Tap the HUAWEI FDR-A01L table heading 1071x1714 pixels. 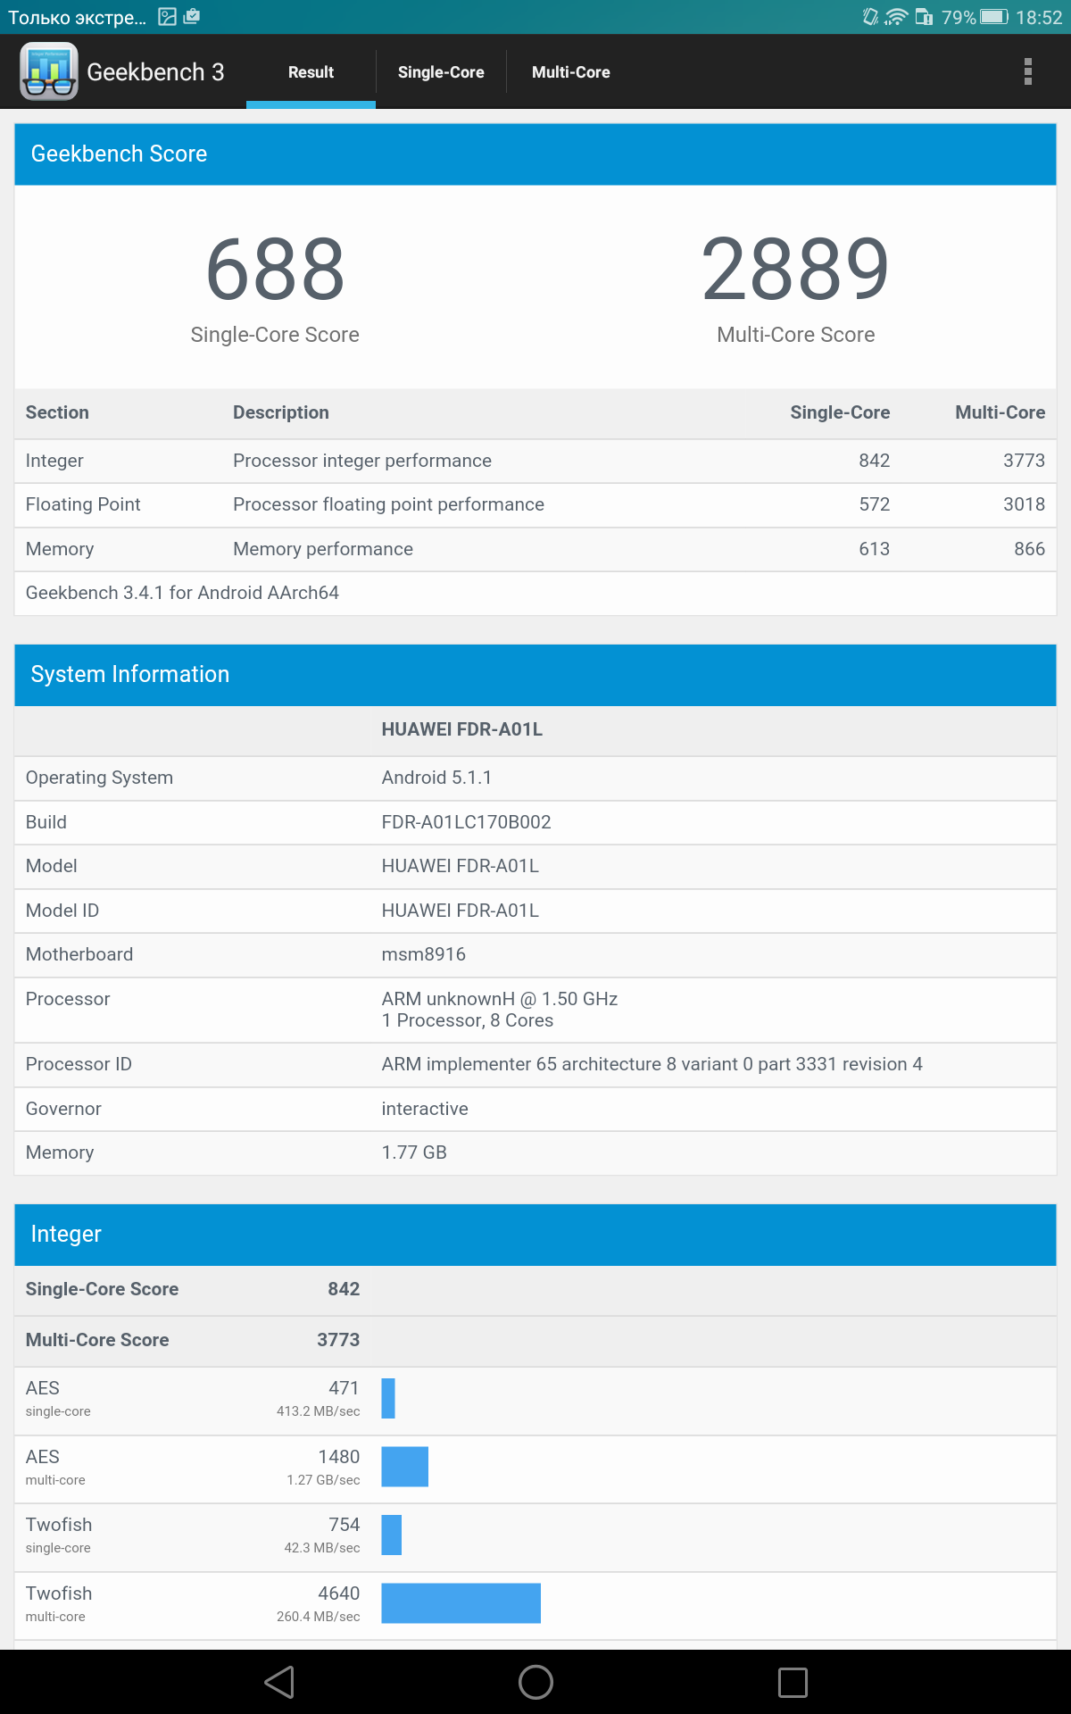click(x=462, y=729)
